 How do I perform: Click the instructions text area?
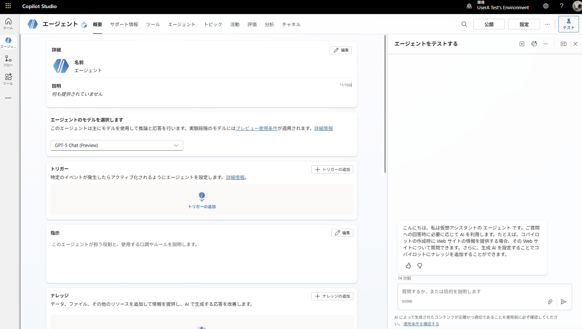(202, 260)
